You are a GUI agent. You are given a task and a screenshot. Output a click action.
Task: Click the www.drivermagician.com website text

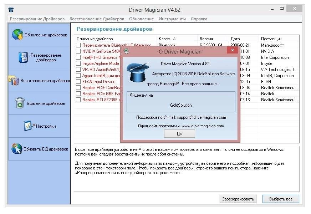coord(203,126)
